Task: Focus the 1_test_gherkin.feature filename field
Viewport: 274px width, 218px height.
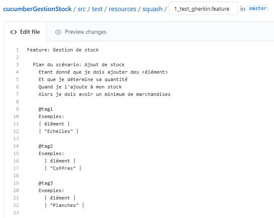Action: click(x=203, y=9)
